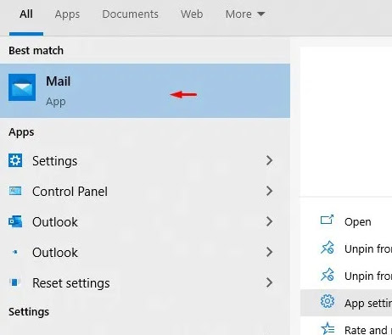Expand the second Outlook result chevron
The height and width of the screenshot is (335, 392).
[x=270, y=252]
